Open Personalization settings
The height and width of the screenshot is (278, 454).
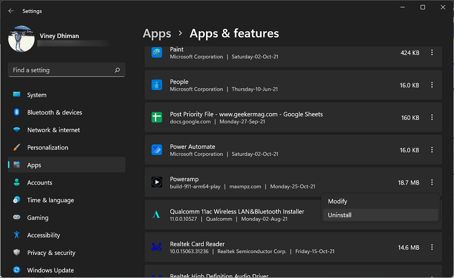[66, 147]
